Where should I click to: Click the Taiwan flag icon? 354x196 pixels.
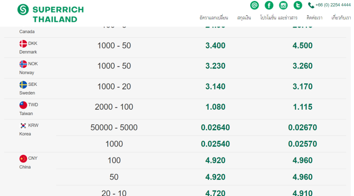pos(23,105)
